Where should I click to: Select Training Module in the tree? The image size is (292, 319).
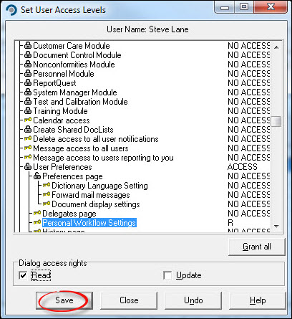(60, 111)
